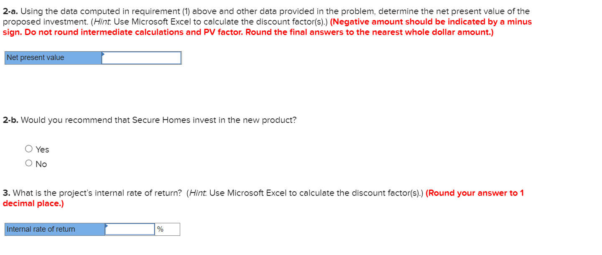Click the italic "Hint" word in question 3

[198, 193]
